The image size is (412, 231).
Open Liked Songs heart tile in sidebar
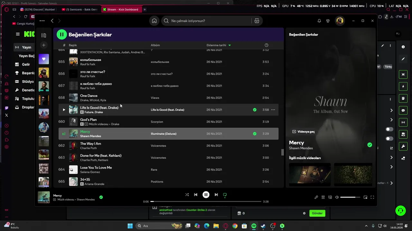coord(44,59)
